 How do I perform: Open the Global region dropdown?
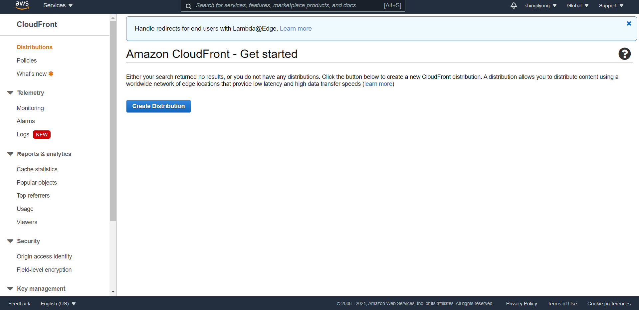pyautogui.click(x=578, y=6)
